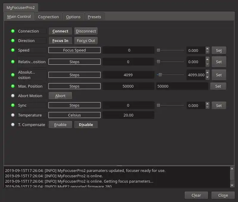
Task: Click the Temperature status light
Action: (x=13, y=115)
